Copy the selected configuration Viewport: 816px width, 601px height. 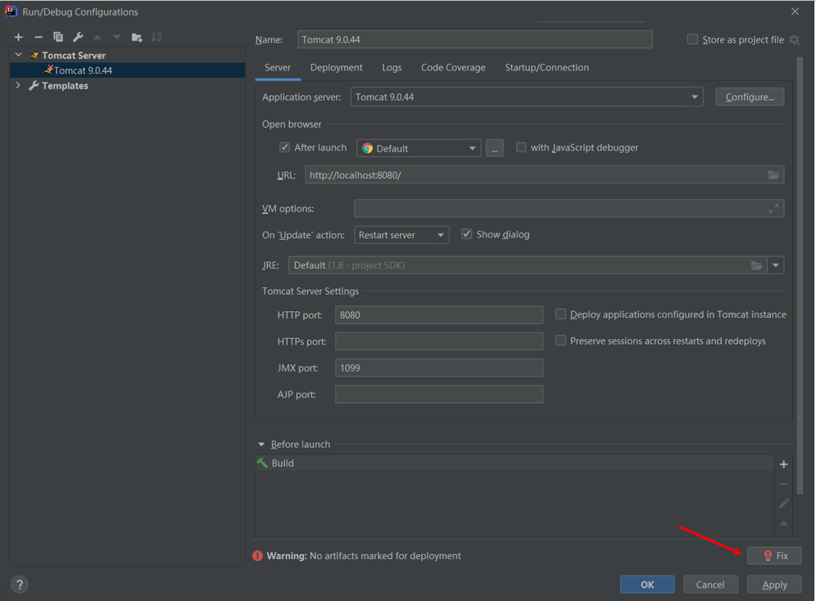coord(58,37)
